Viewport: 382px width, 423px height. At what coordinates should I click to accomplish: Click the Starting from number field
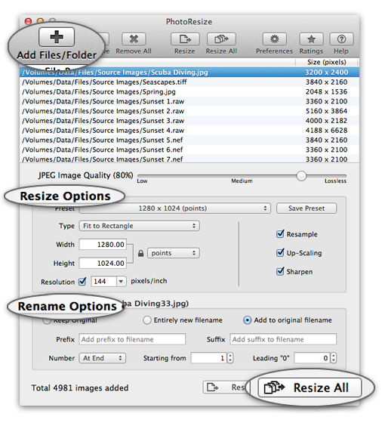(x=209, y=358)
